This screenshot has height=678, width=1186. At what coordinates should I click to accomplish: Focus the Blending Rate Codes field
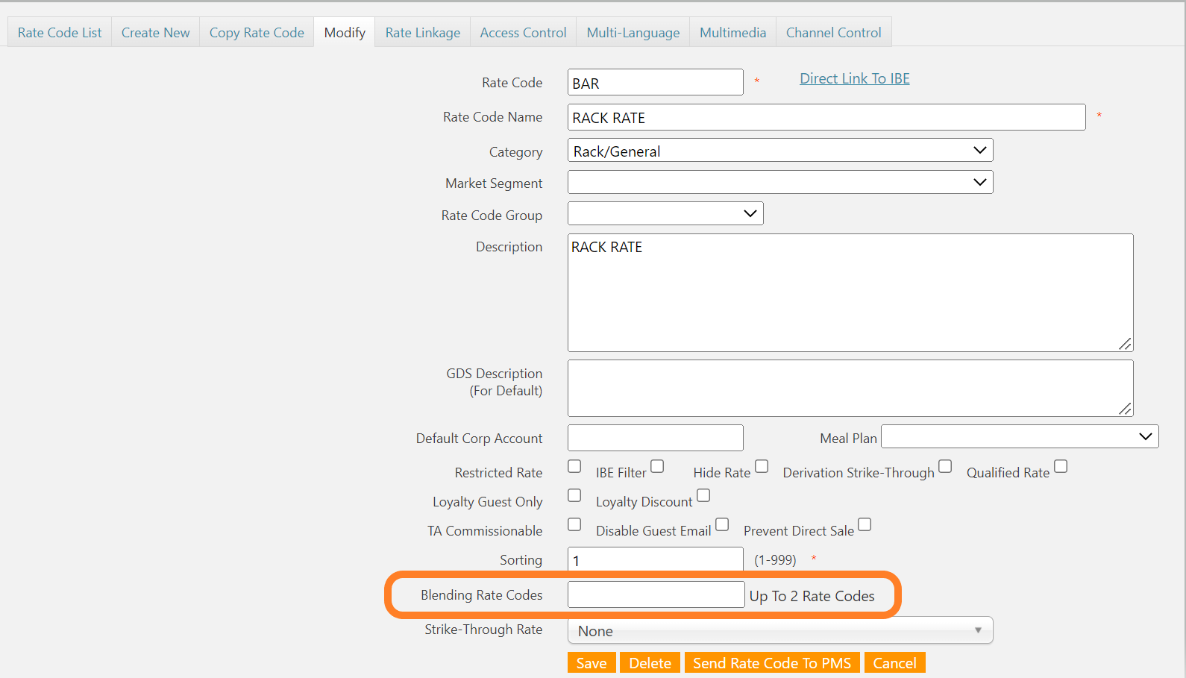tap(656, 594)
